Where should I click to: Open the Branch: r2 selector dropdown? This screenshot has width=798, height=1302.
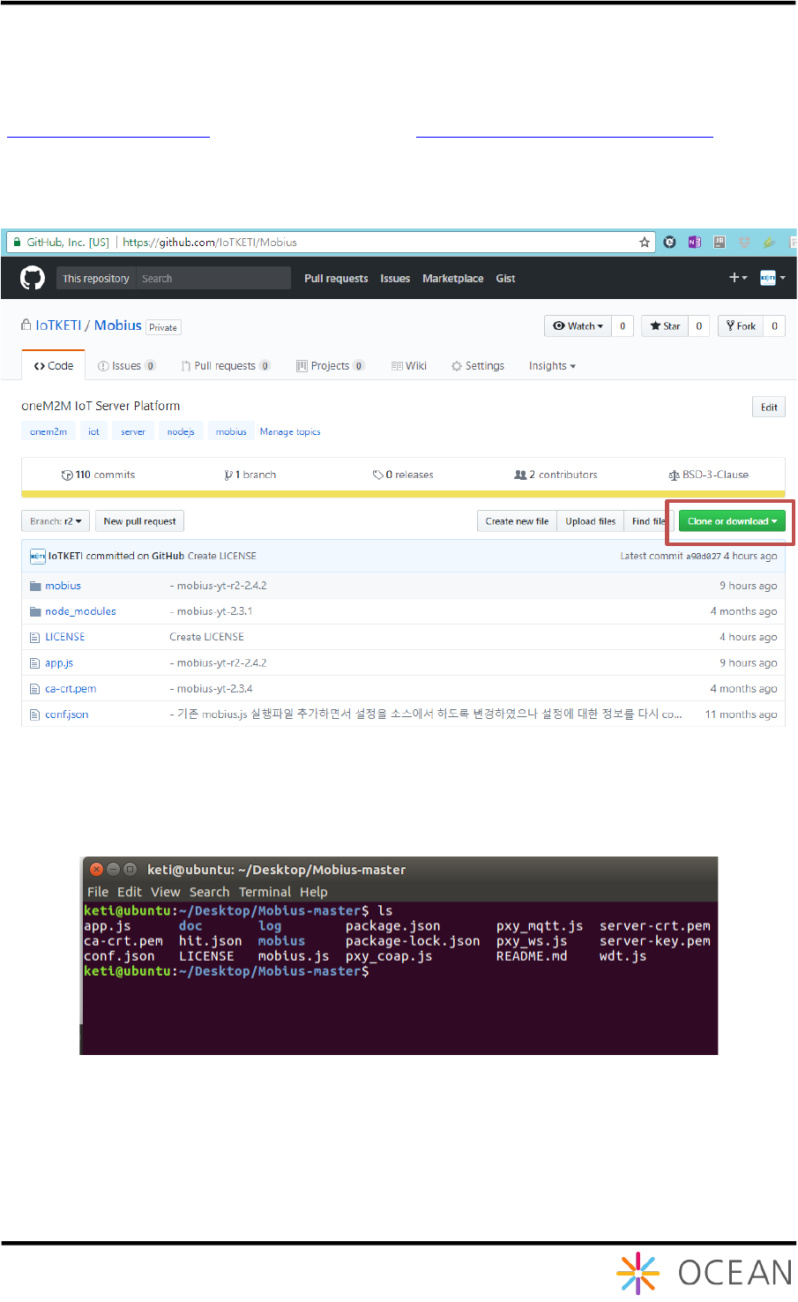tap(56, 521)
